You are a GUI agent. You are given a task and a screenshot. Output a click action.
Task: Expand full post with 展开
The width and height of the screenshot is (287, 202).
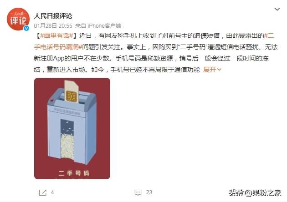210,70
